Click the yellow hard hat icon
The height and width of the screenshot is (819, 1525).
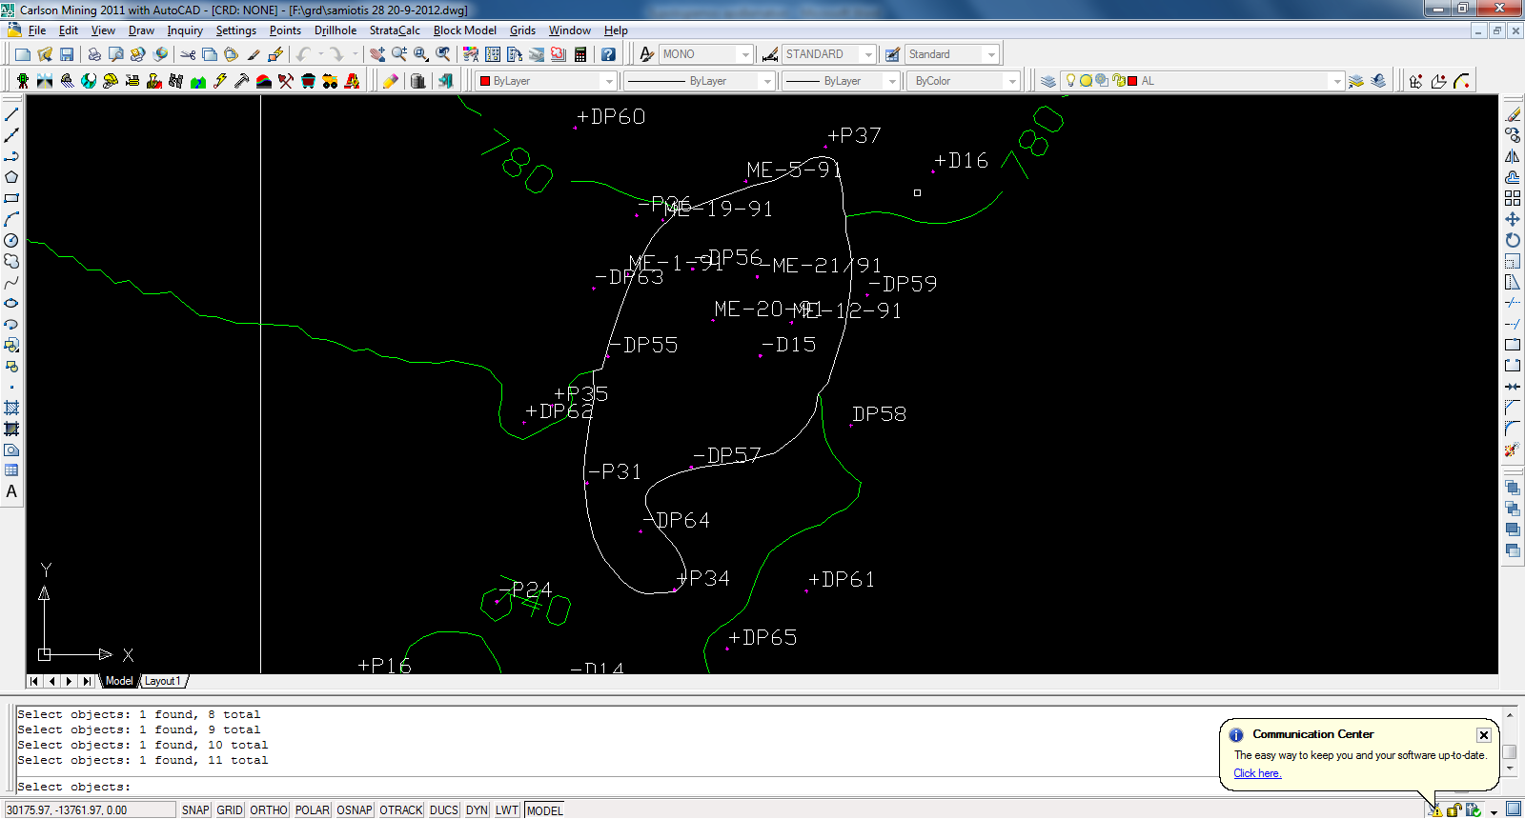111,81
